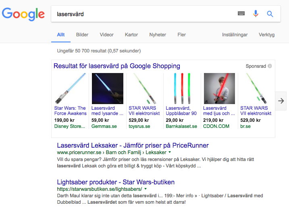Open the Nyheter tab

click(x=158, y=35)
